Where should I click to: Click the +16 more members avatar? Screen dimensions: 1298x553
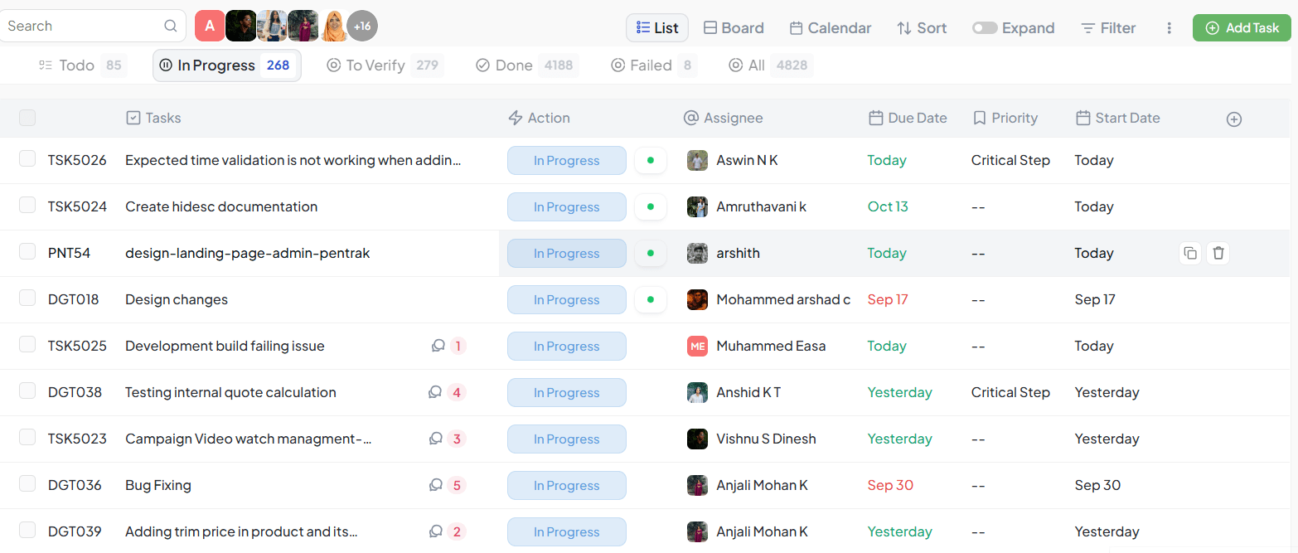coord(362,27)
